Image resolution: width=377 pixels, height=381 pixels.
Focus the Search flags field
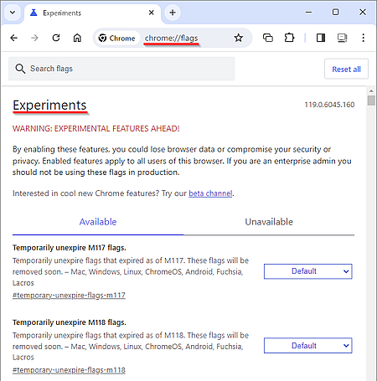coord(121,69)
